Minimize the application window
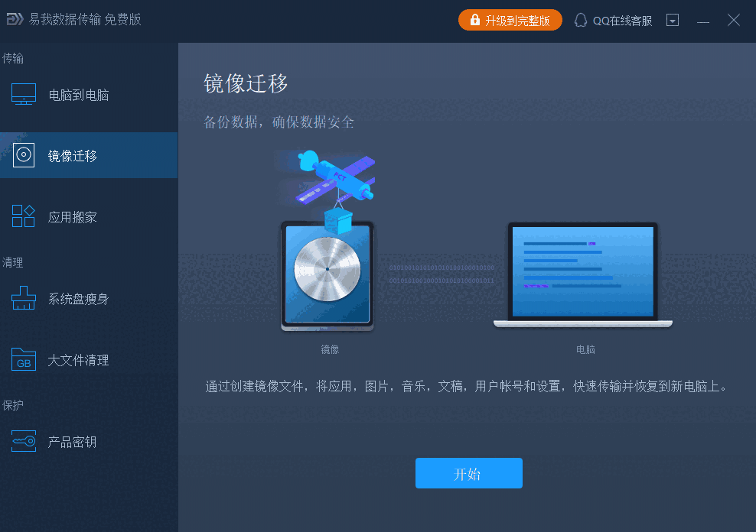756x532 pixels. 702,20
